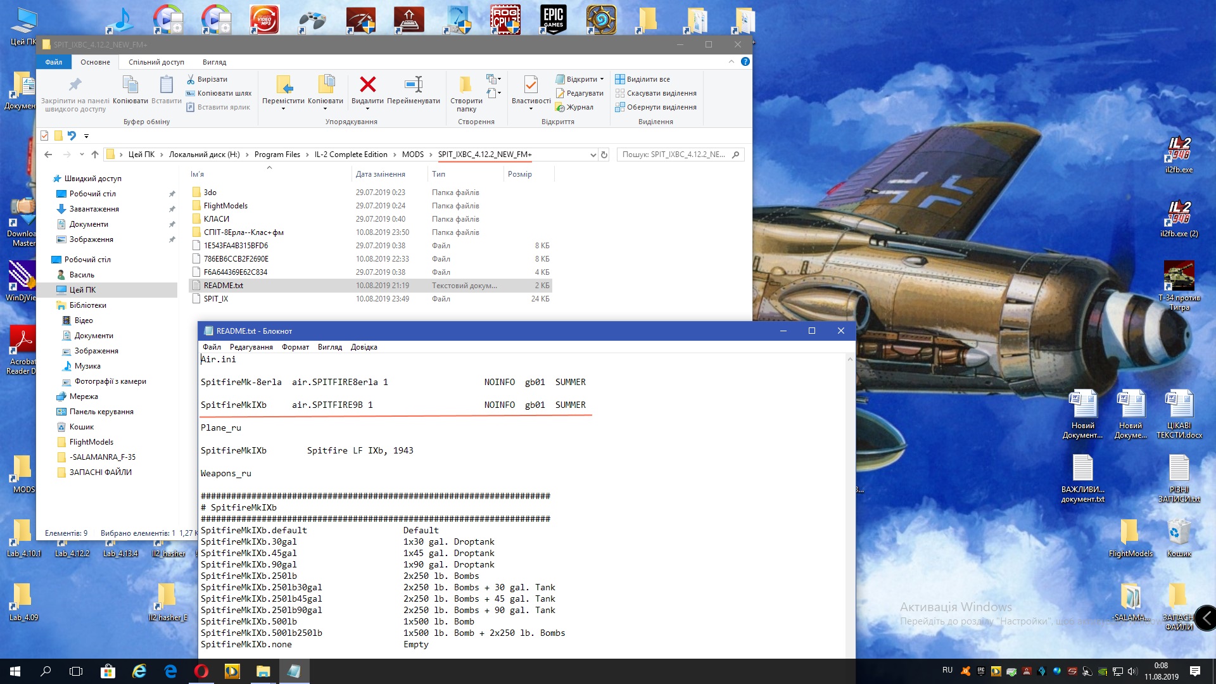Click the search magnifier icon in Explorer

click(x=735, y=155)
